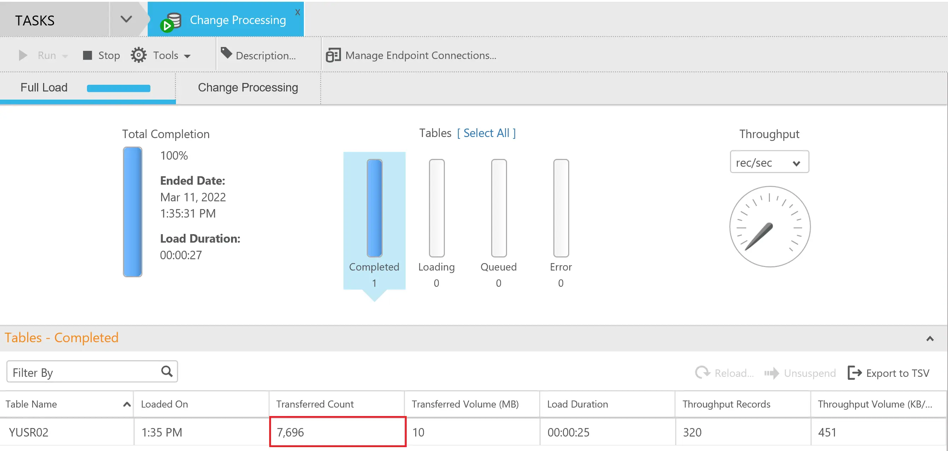Viewport: 948px width, 451px height.
Task: Click the TASKS breadcrumb label
Action: tap(35, 20)
